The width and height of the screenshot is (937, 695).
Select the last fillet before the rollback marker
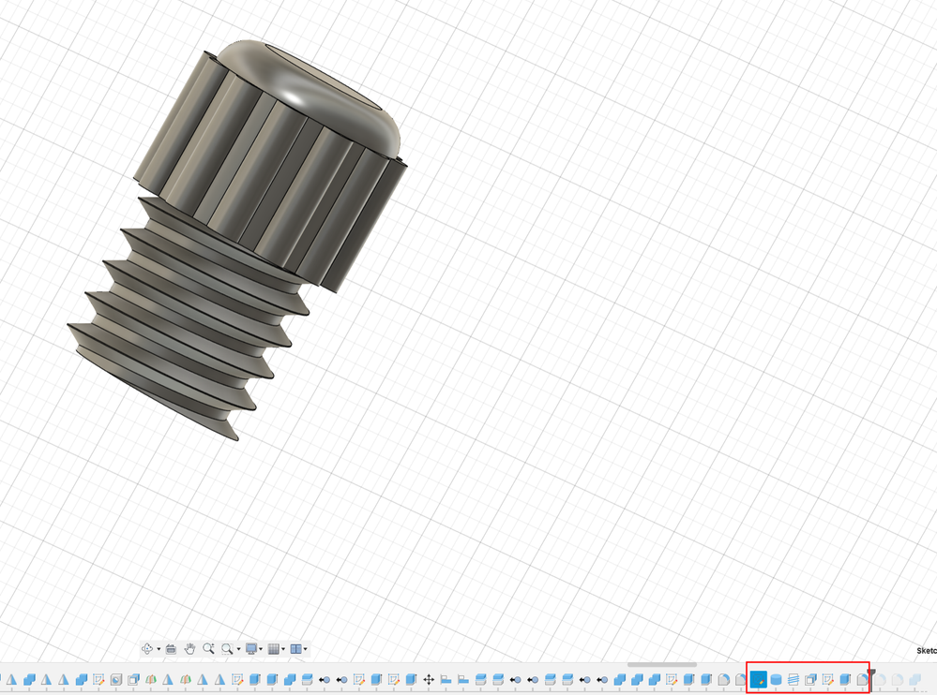click(862, 679)
